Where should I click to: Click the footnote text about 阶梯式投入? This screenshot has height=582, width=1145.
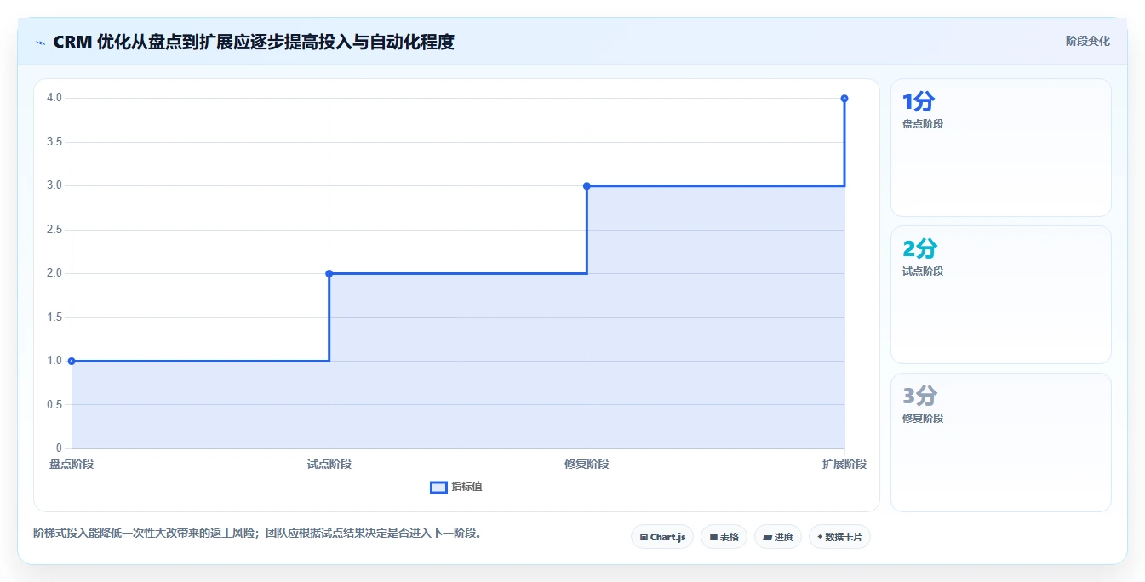click(x=259, y=533)
